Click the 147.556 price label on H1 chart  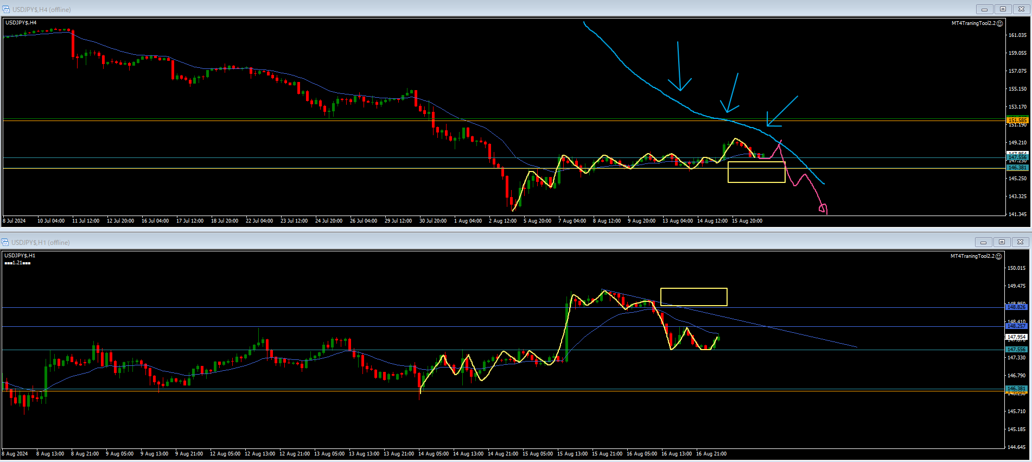(1016, 350)
